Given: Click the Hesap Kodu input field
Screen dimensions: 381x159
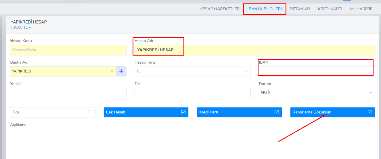Looking at the screenshot, I should point(68,50).
